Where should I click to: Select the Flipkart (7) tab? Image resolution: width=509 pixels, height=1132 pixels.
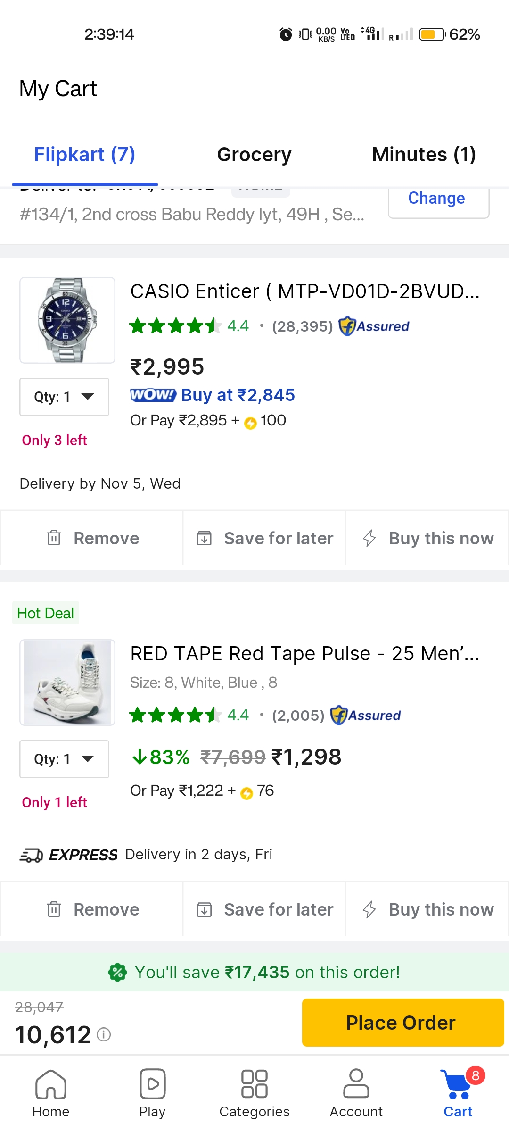tap(85, 155)
